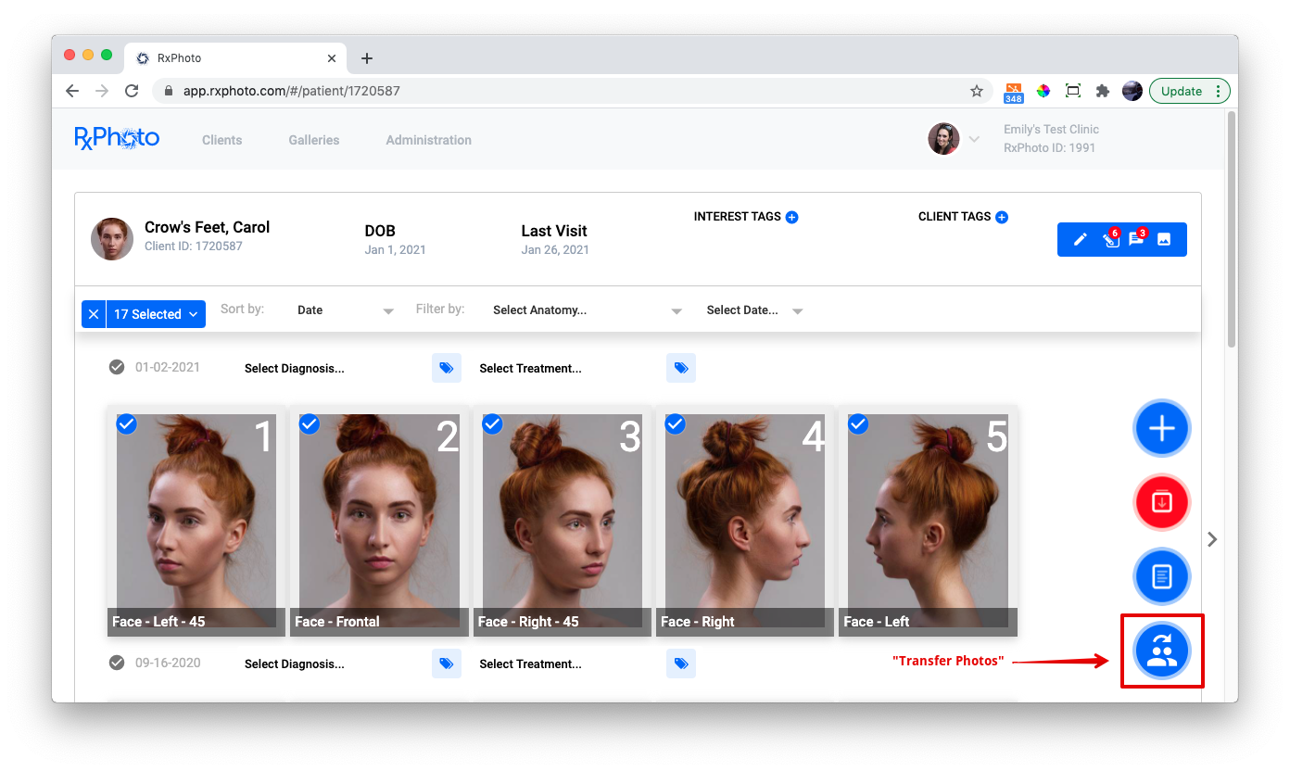Viewport: 1290px width, 771px height.
Task: Open the forms icon with badge 6
Action: coord(1110,239)
